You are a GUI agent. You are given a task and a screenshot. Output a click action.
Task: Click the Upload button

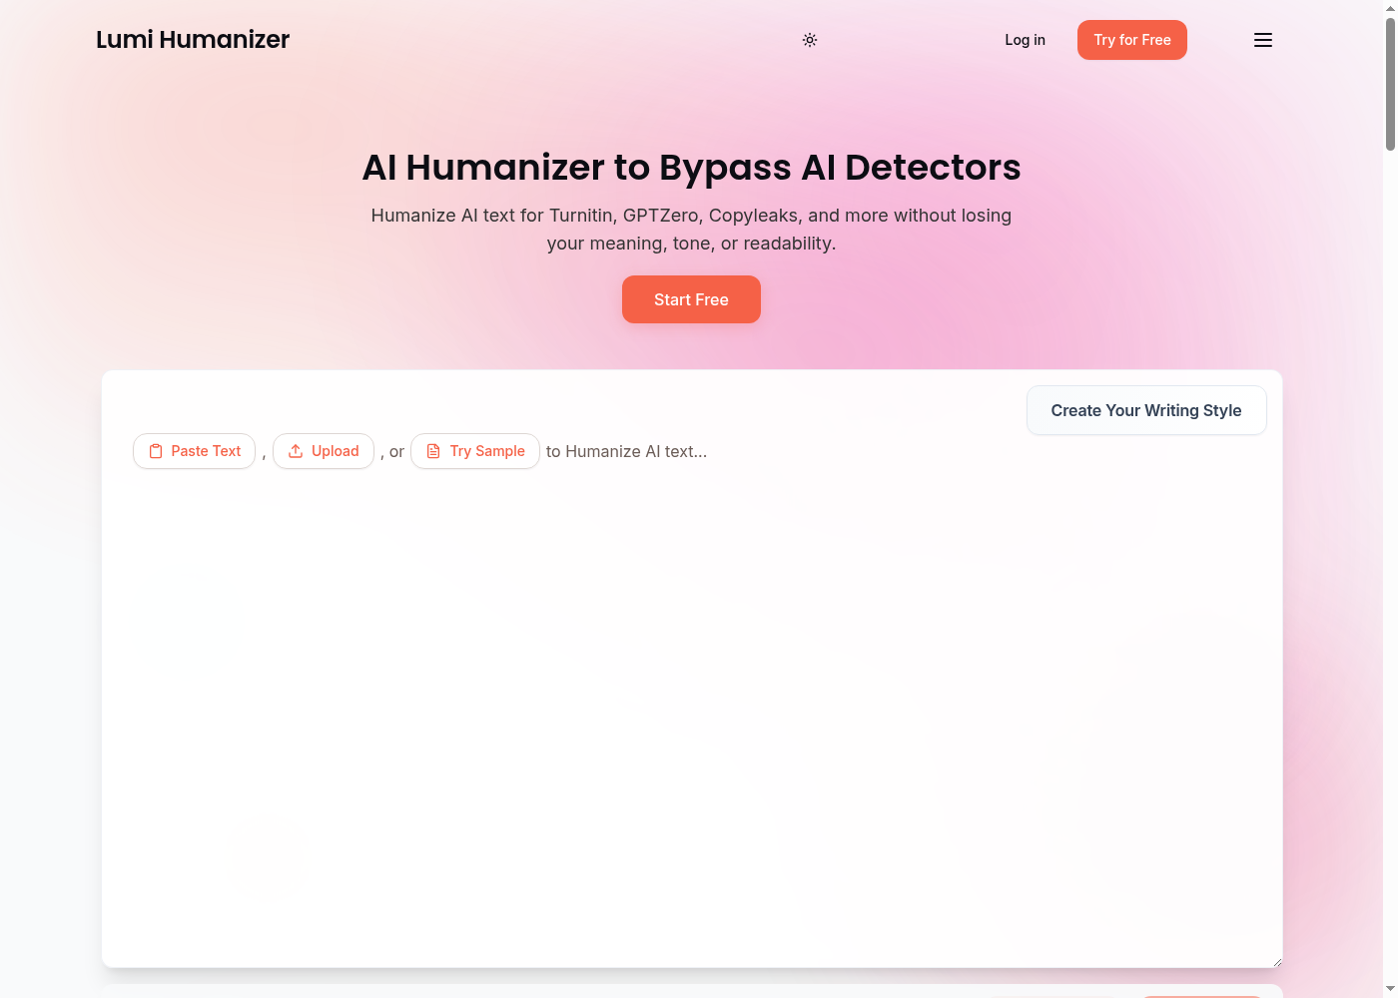pyautogui.click(x=324, y=451)
